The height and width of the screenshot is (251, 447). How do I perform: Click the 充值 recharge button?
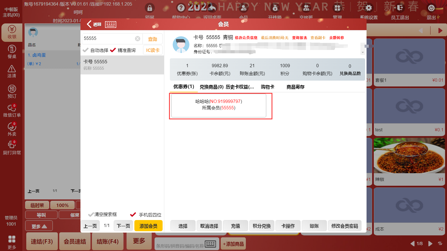pos(236,226)
